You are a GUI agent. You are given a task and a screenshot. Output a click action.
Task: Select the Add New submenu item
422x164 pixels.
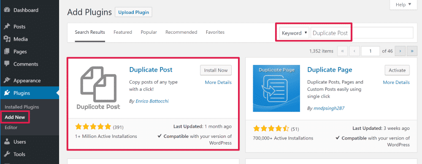point(15,117)
